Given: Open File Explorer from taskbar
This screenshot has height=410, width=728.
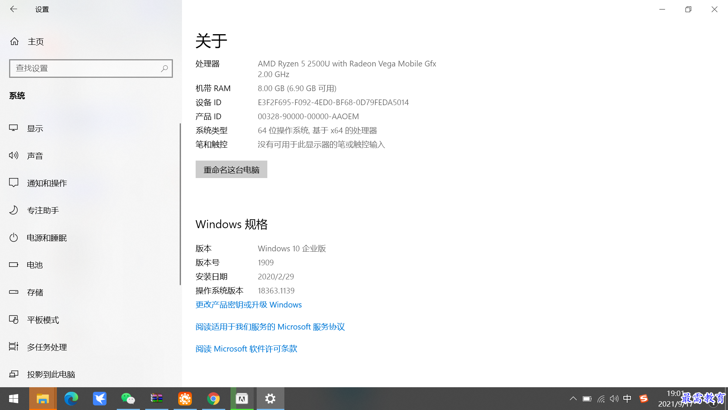Looking at the screenshot, I should coord(43,399).
